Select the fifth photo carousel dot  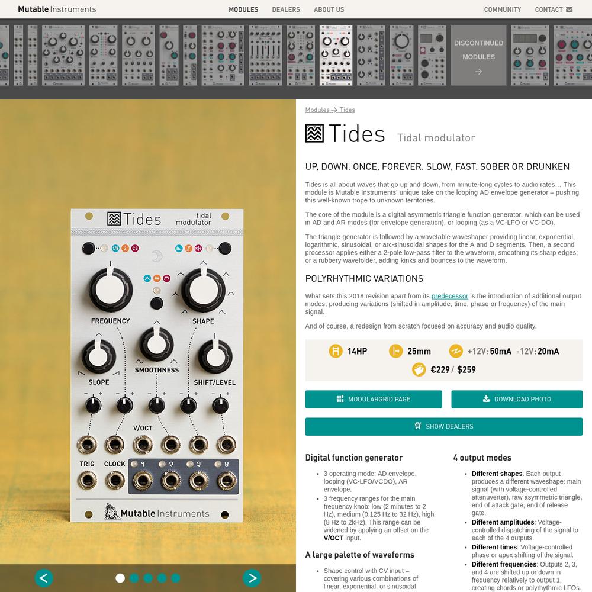(x=176, y=578)
